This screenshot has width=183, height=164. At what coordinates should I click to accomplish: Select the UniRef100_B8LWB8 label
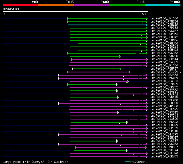164,100
